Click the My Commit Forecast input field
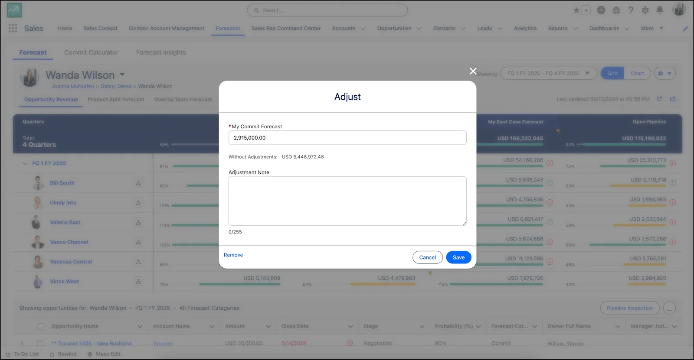 pos(347,138)
